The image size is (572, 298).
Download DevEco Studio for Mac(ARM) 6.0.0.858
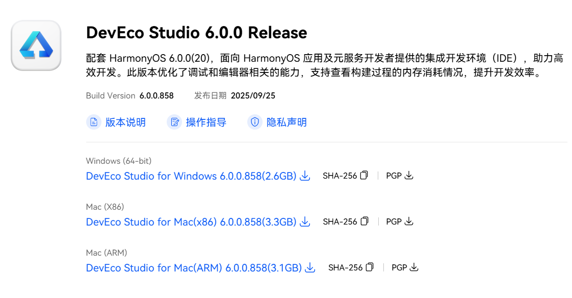click(194, 268)
